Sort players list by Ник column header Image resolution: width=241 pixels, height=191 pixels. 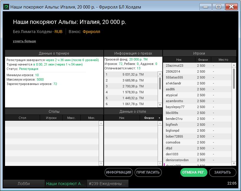click(179, 60)
